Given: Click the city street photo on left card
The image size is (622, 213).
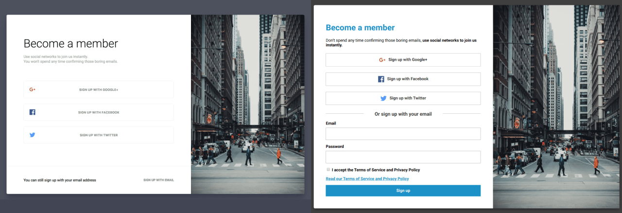Looking at the screenshot, I should [x=248, y=104].
